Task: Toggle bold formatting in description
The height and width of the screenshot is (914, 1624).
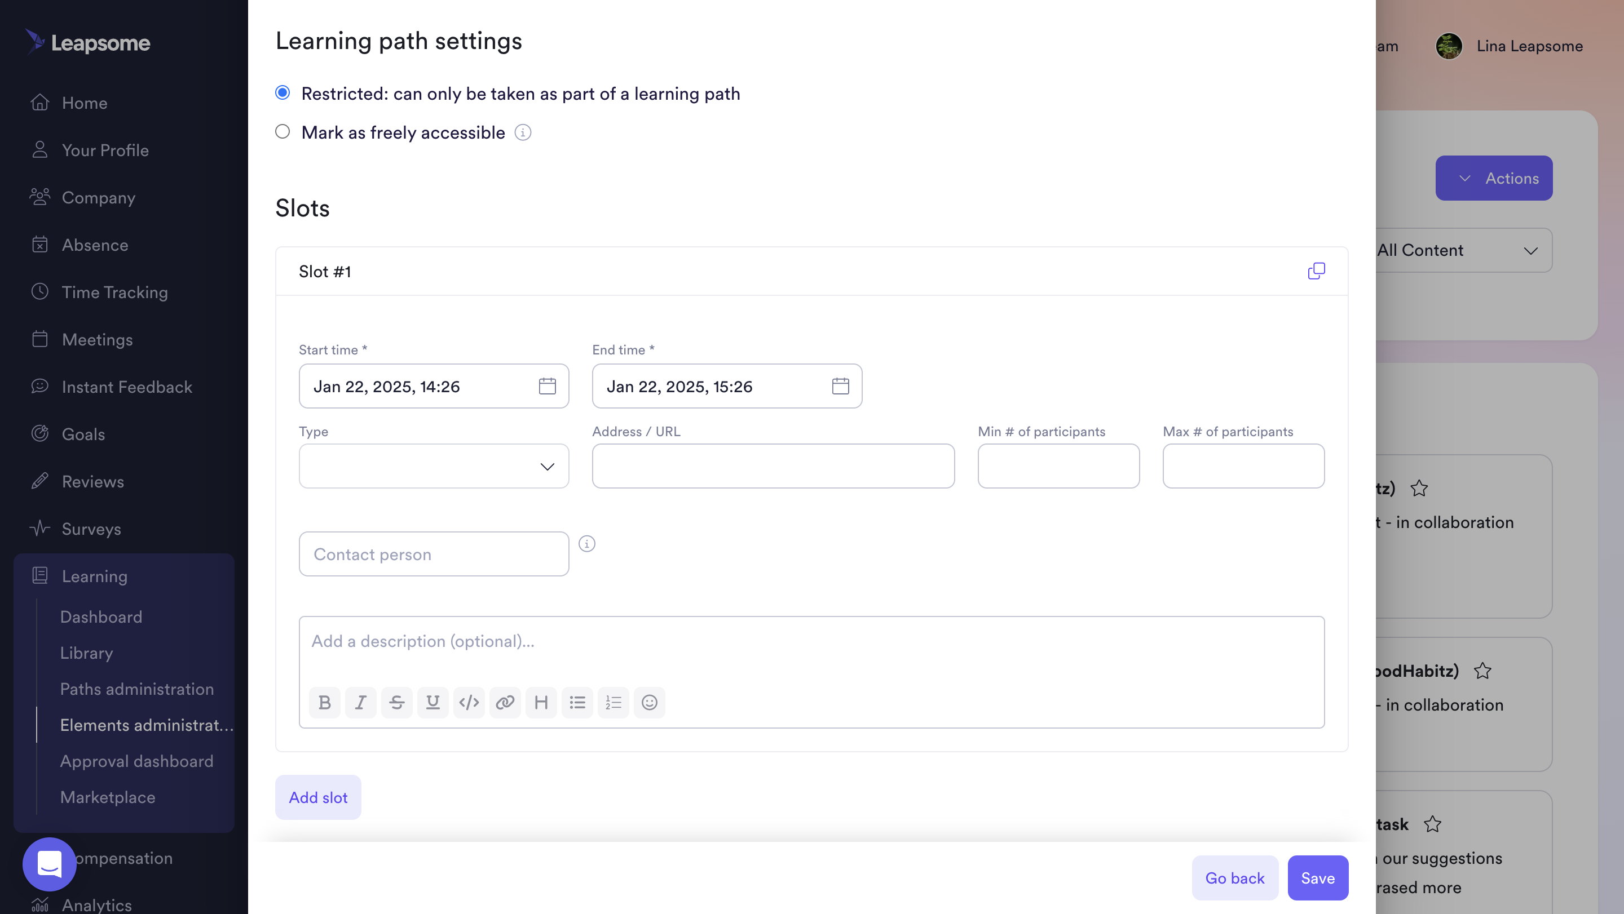Action: click(325, 702)
